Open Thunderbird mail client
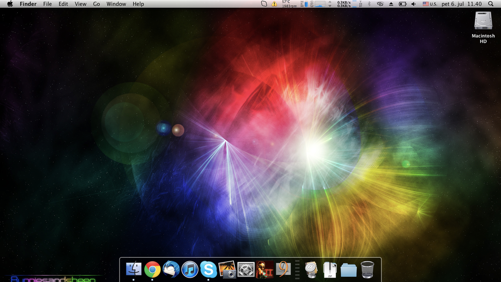Viewport: 501px width, 282px height. [171, 269]
